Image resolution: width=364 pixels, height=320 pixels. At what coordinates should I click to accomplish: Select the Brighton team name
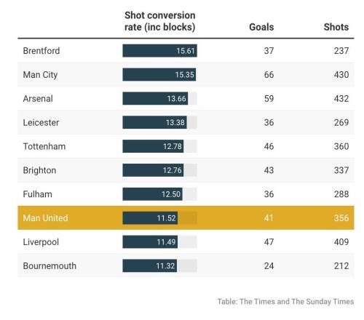pyautogui.click(x=39, y=170)
